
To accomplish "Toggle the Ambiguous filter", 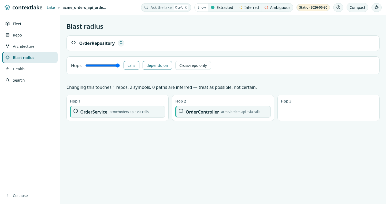I will point(277,8).
